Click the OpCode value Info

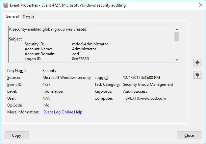[x=46, y=105]
